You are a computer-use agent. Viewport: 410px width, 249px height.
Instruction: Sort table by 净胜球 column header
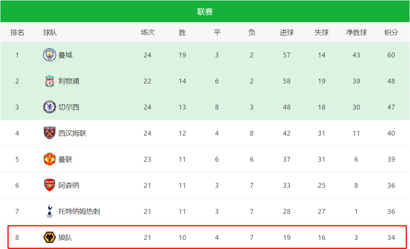356,32
